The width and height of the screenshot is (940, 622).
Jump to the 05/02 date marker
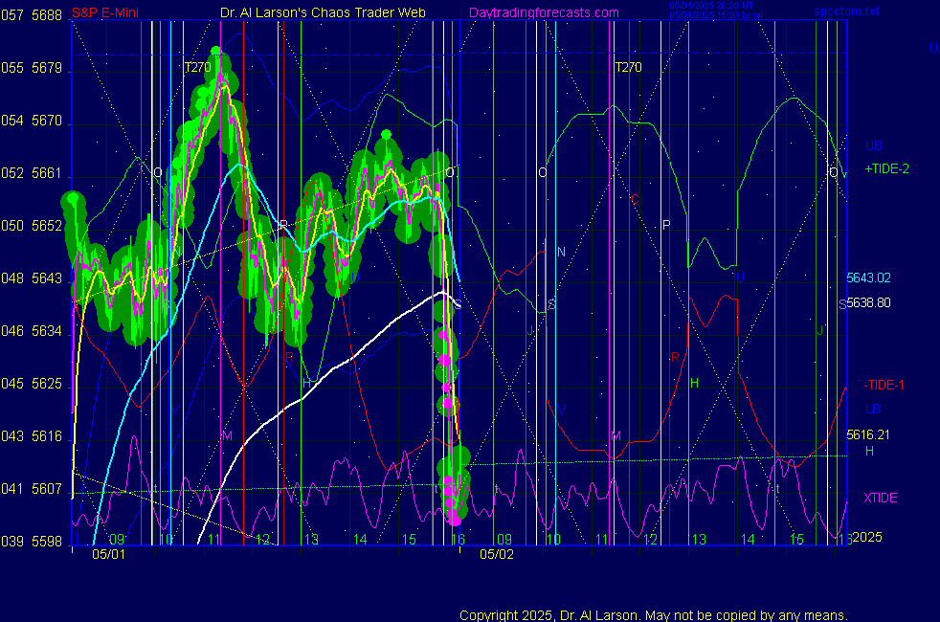point(497,553)
